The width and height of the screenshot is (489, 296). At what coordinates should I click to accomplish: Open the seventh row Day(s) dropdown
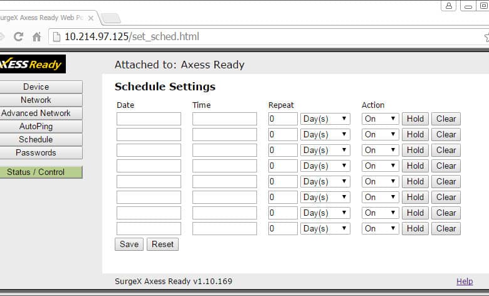tap(325, 213)
